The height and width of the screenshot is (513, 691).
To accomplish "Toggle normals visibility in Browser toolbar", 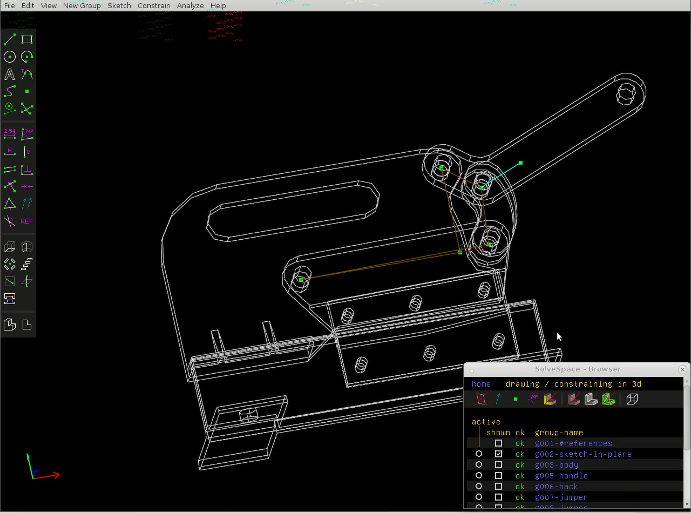I will [498, 399].
